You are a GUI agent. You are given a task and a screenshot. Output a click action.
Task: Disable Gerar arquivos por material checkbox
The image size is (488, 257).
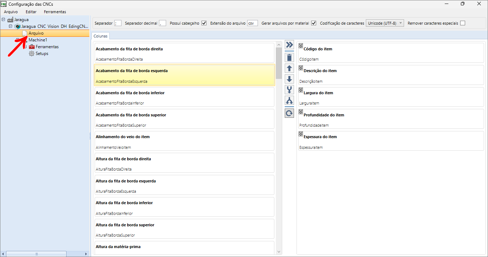pos(314,23)
